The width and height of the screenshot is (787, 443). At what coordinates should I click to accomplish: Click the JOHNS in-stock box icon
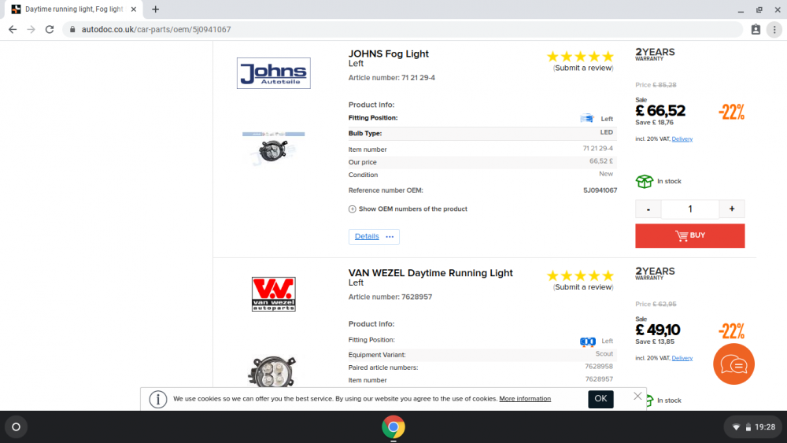[x=645, y=181]
